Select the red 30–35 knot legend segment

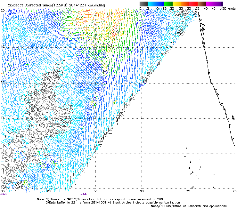pyautogui.click(x=193, y=4)
